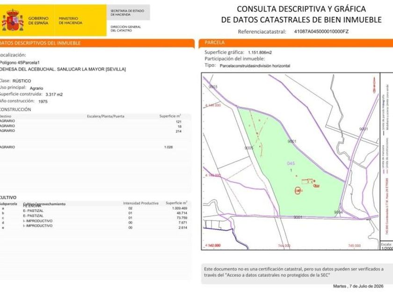Viewport: 393px width, 294px height.
Task: Click subparcel b surface '48.714'
Action: (x=182, y=213)
